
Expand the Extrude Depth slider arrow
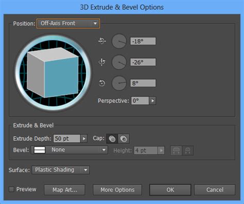[84, 139]
